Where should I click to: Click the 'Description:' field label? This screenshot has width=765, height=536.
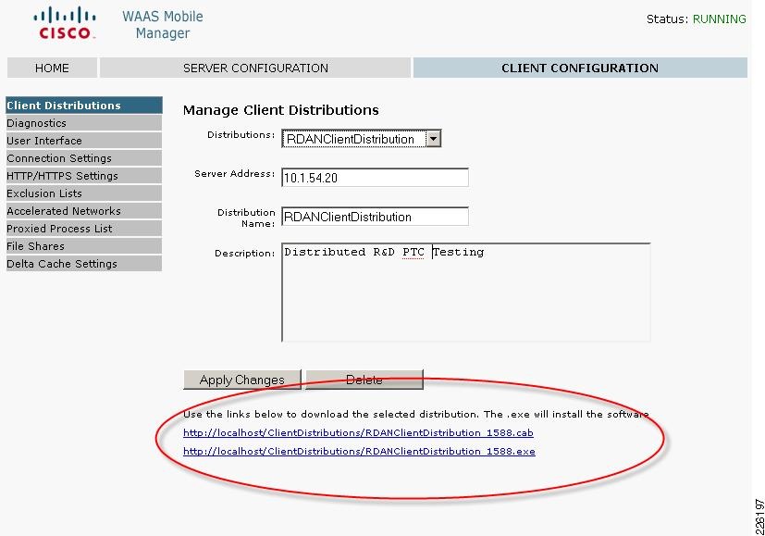[245, 254]
